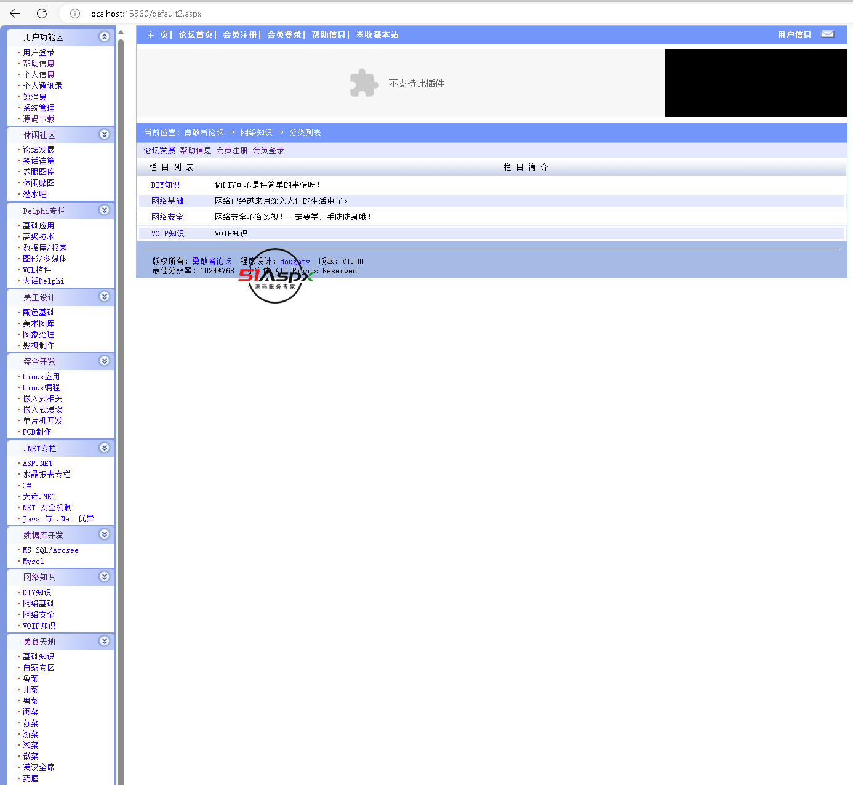Viewport: 853px width, 785px height.
Task: Click the unsupported plugin puzzle icon
Action: [364, 83]
